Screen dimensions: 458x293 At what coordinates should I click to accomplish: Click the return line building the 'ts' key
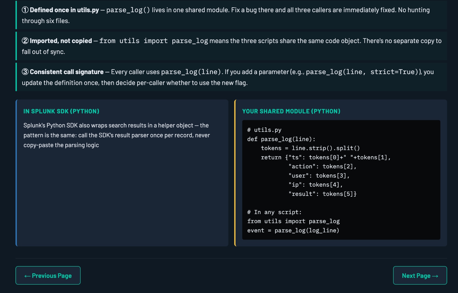pyautogui.click(x=326, y=157)
